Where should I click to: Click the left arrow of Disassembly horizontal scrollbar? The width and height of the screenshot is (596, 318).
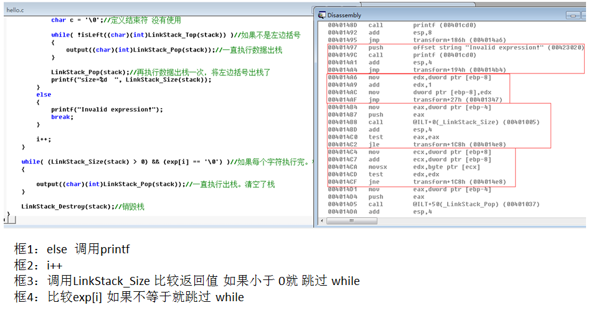323,221
